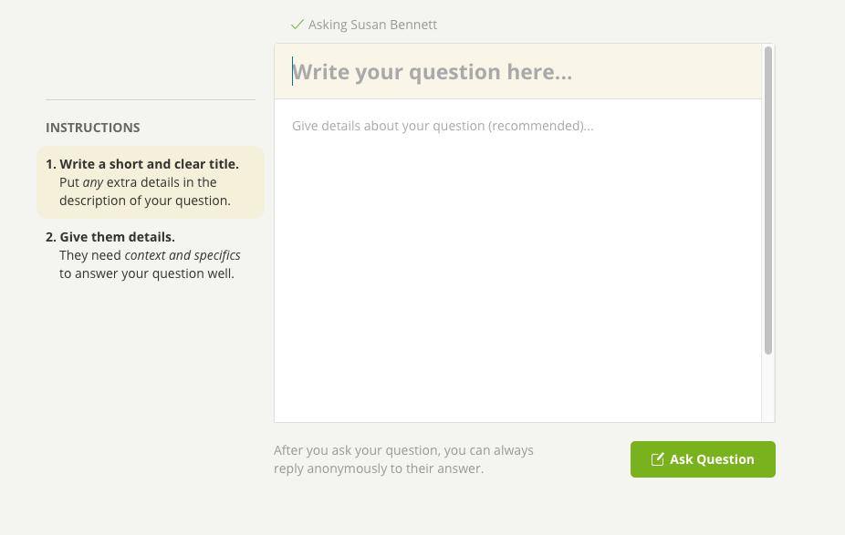This screenshot has width=845, height=535.
Task: Click the "Put any extra details" description text
Action: click(144, 191)
